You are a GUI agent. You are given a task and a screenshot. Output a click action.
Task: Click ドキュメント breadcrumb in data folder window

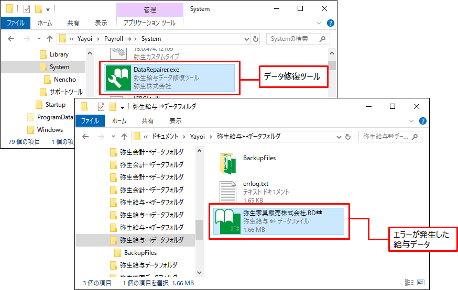[165, 137]
